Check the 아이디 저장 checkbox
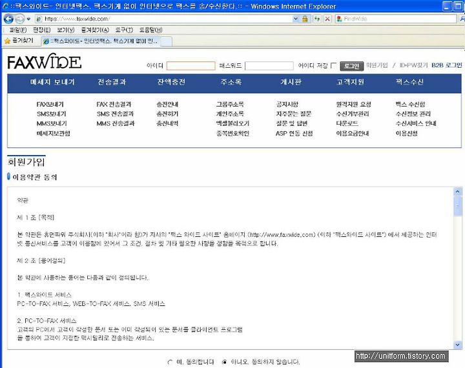The width and height of the screenshot is (465, 368). pos(334,65)
